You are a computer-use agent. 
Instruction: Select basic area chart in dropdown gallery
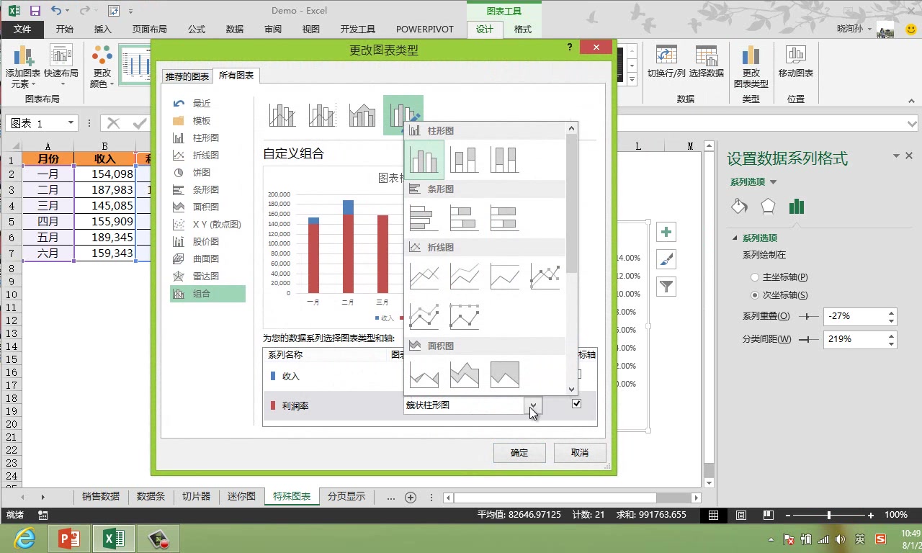pyautogui.click(x=424, y=375)
